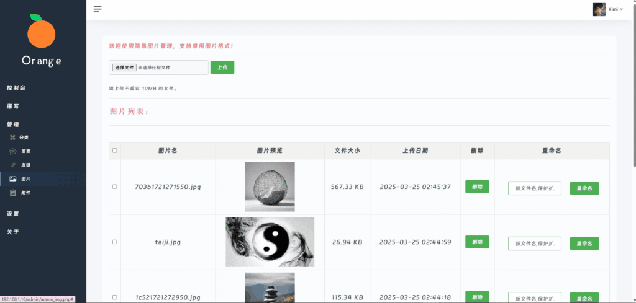The height and width of the screenshot is (303, 636).
Task: Tick the select-all checkbox in the table header
Action: 115,151
